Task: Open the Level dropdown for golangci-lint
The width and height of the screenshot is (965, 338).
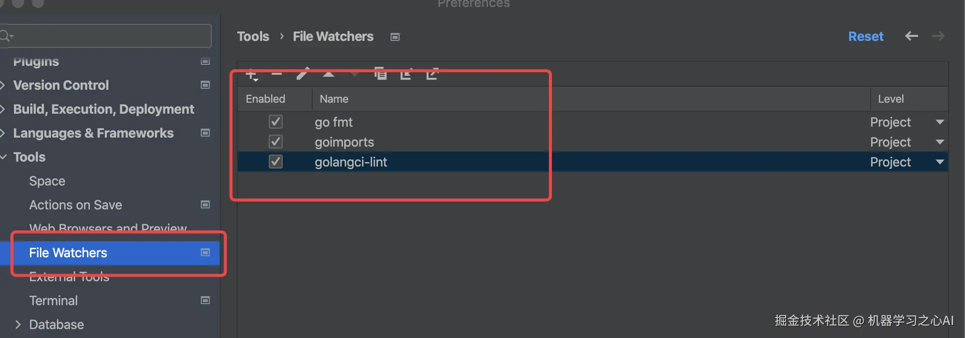Action: (940, 162)
